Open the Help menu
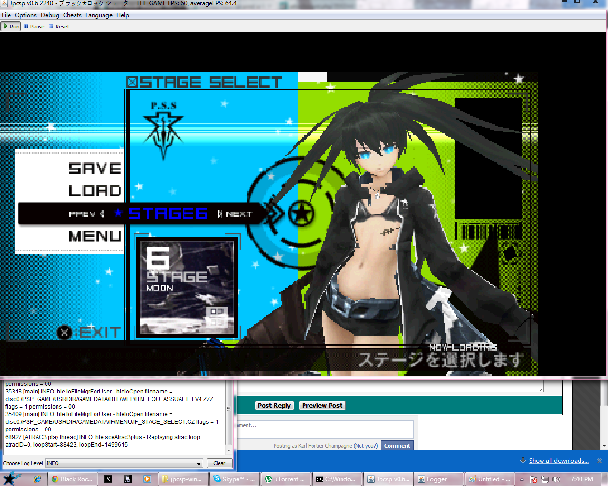 tap(123, 15)
